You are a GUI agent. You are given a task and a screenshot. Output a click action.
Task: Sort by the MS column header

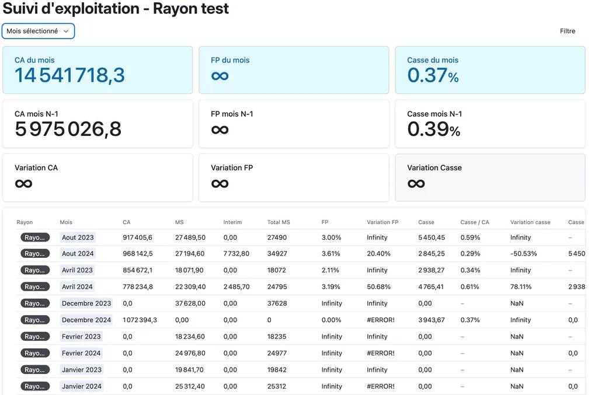click(x=179, y=222)
